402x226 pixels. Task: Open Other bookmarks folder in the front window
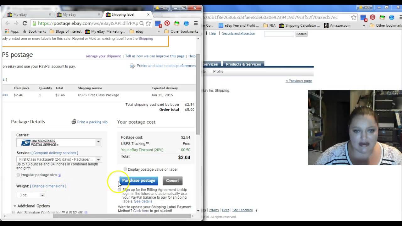181,31
